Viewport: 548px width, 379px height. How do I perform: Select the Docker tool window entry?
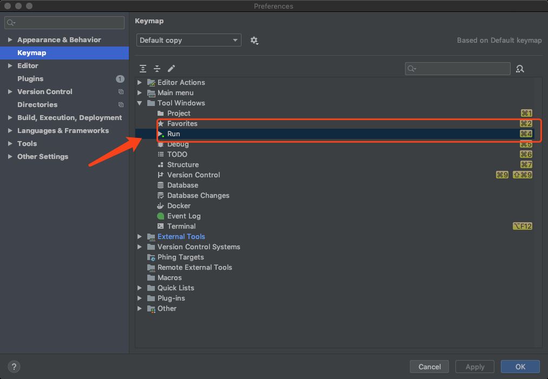point(179,205)
